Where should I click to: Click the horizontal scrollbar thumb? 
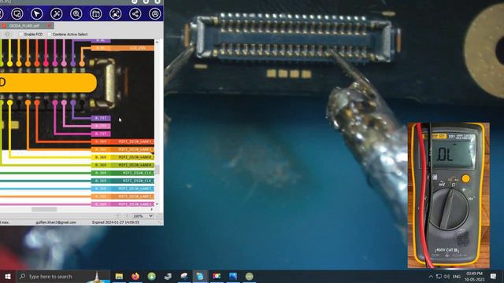point(44,209)
